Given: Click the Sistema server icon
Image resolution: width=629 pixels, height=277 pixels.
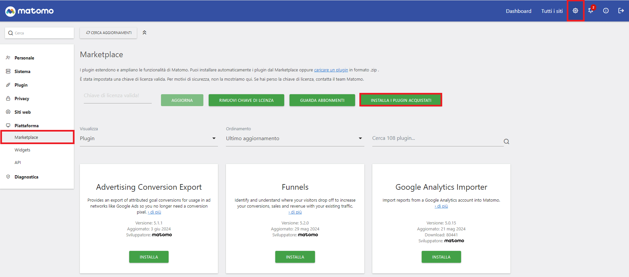Looking at the screenshot, I should [x=8, y=71].
